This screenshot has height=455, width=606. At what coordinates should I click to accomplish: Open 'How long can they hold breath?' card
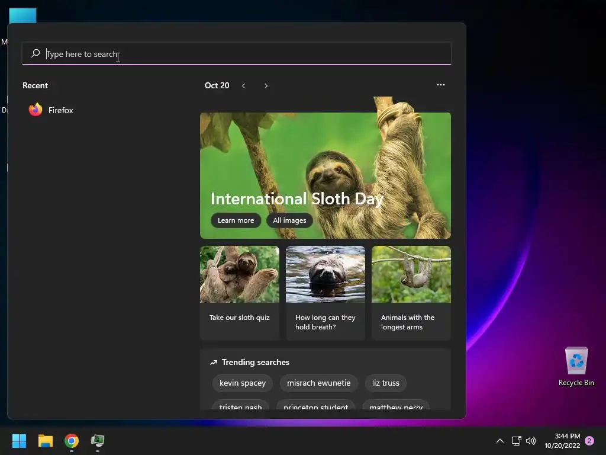[x=325, y=293]
